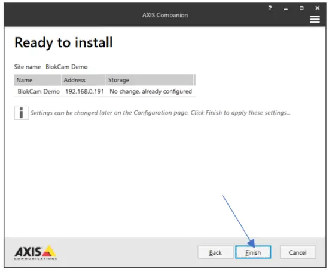The height and width of the screenshot is (272, 329).
Task: Select the BlokCam Demo name cell
Action: point(39,91)
